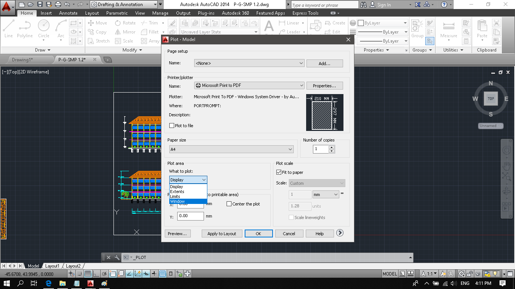This screenshot has width=515, height=289.
Task: Click the Undo arrow in quick access toolbar
Action: click(x=67, y=5)
